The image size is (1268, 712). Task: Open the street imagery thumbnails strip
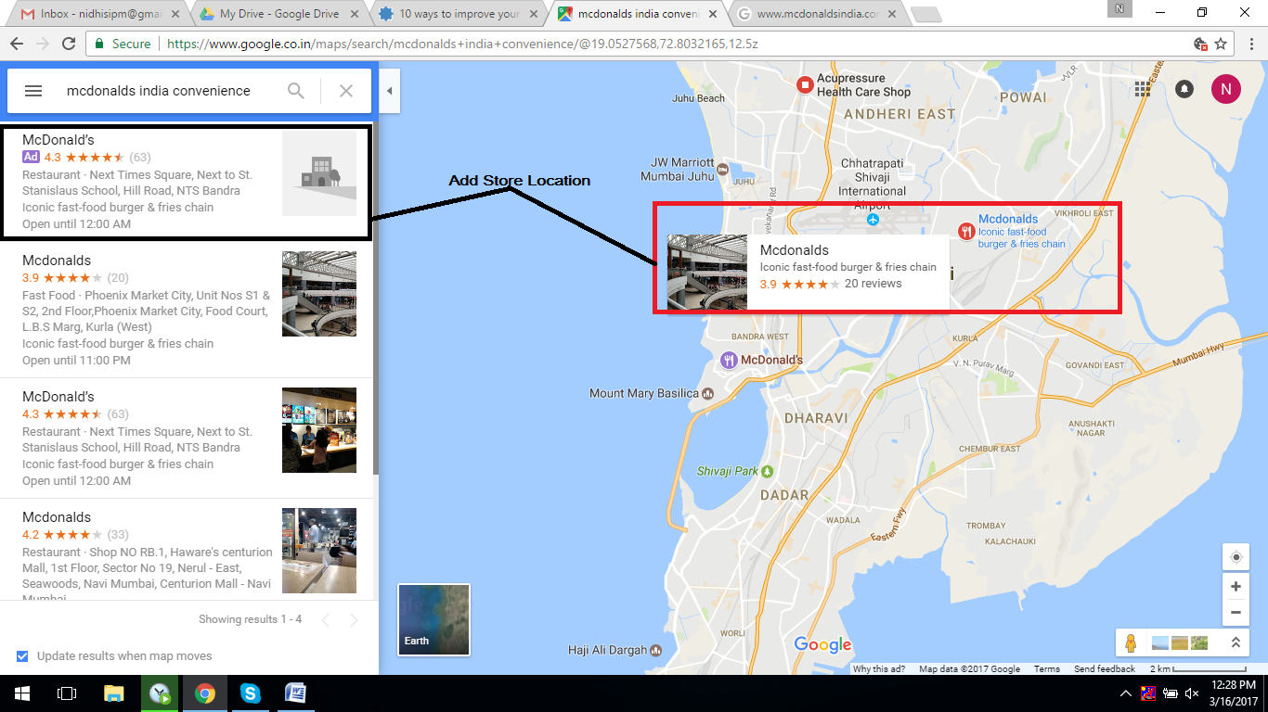[1179, 642]
